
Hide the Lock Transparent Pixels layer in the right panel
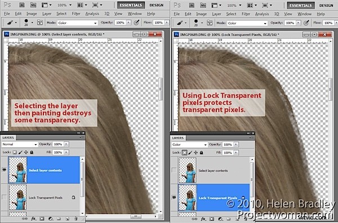(174, 197)
